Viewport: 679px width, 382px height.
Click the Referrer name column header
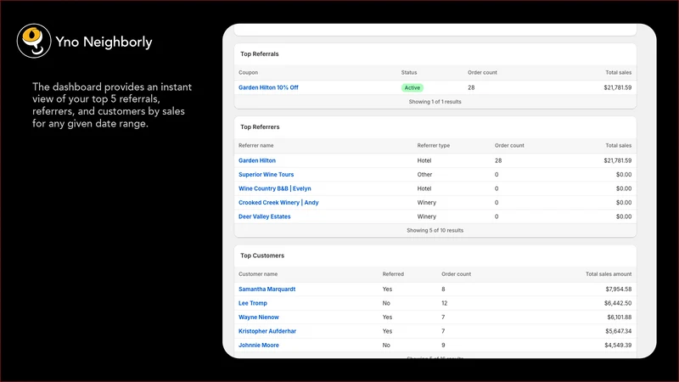coord(256,145)
